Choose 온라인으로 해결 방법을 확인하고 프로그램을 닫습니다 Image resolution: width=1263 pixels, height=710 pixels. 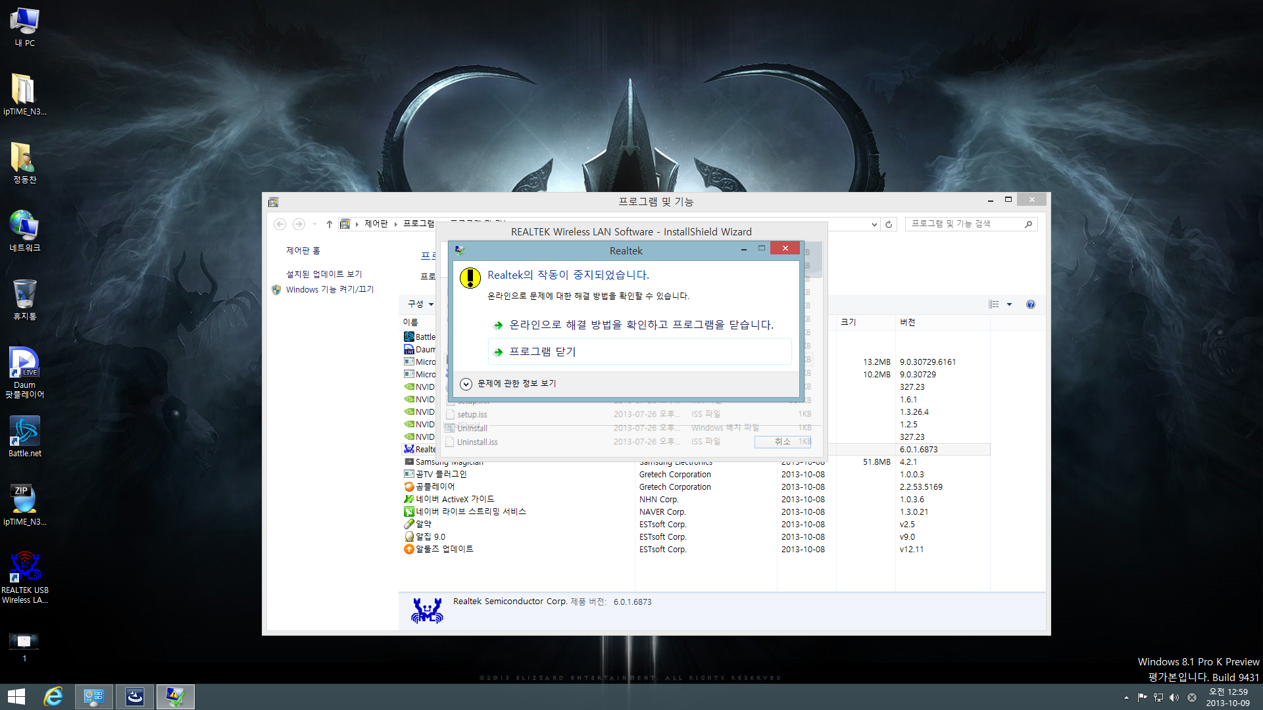pos(639,325)
